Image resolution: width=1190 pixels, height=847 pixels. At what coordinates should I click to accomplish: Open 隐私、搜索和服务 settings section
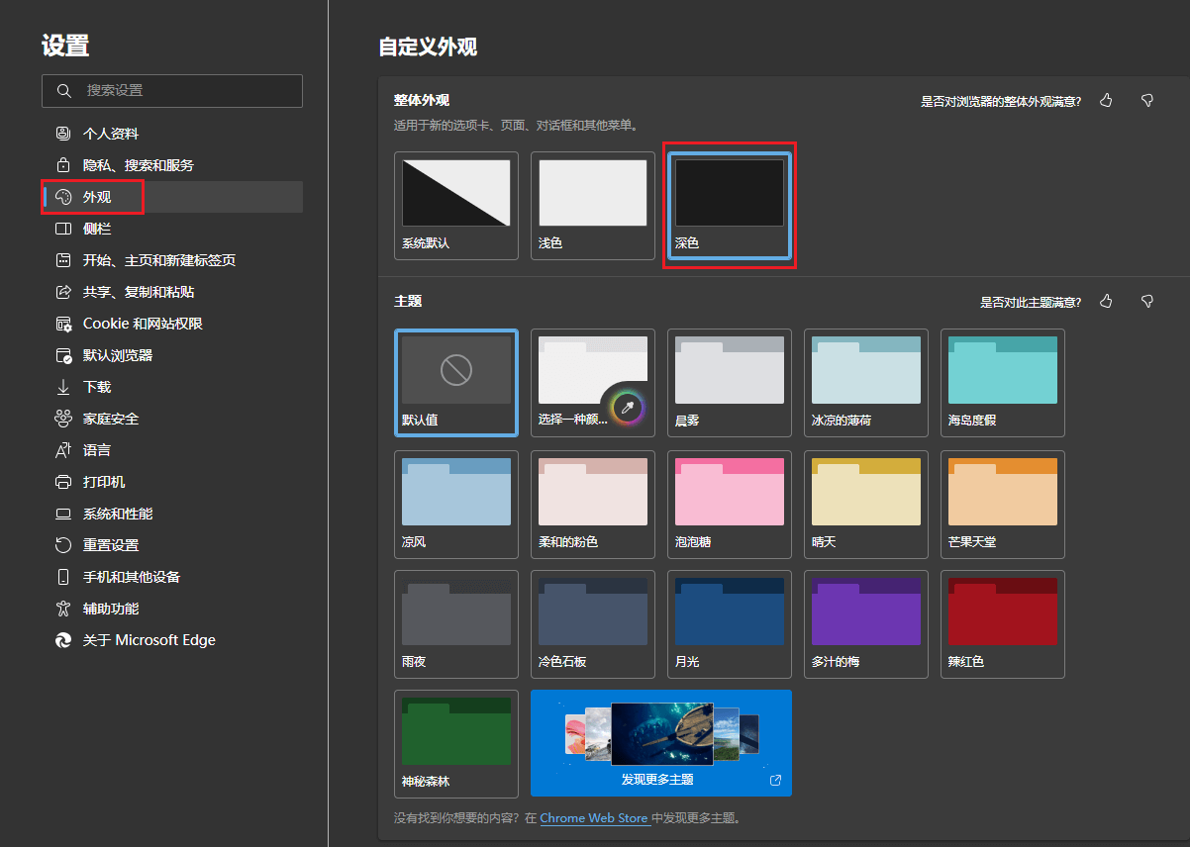(139, 165)
